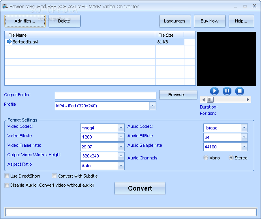The image size is (261, 219).
Task: Enable the Use DirectShow checkbox
Action: pyautogui.click(x=7, y=176)
